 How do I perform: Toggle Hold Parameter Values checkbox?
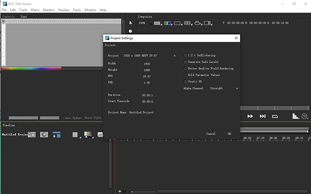click(x=186, y=75)
